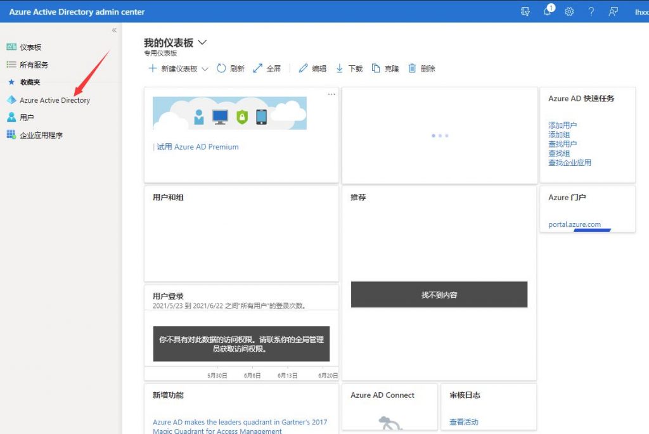Open the settings gear in header
This screenshot has height=434, width=649.
tap(569, 11)
